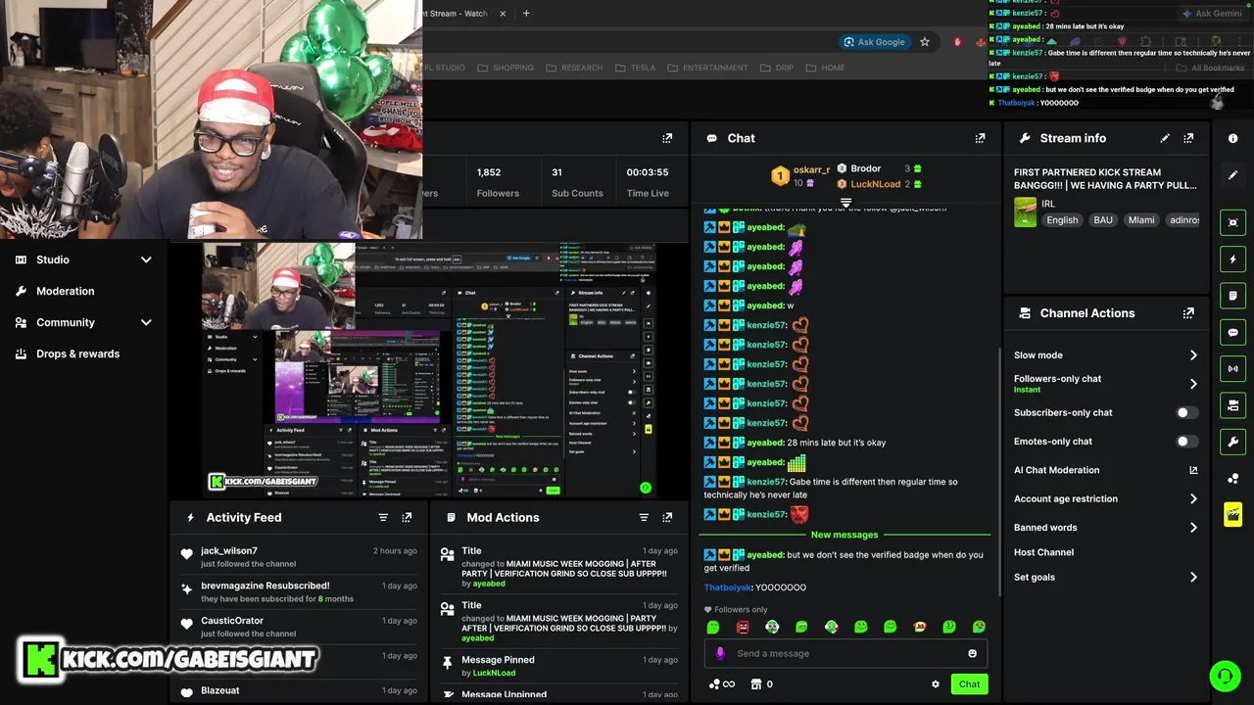Open the HOME bookmarks folder
This screenshot has width=1254, height=705.
[x=824, y=68]
